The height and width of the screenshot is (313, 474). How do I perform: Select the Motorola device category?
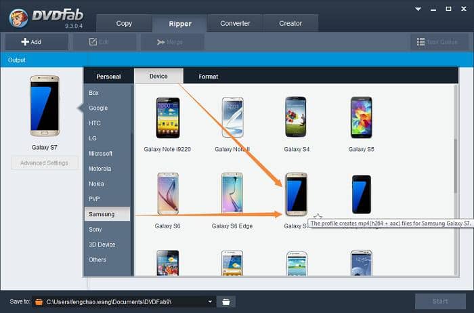point(107,169)
